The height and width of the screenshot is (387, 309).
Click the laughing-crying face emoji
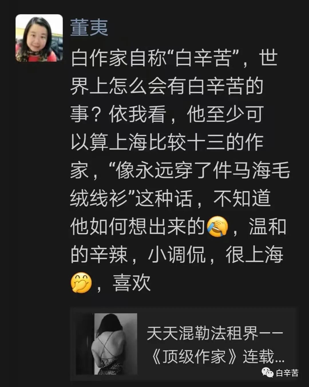click(x=217, y=226)
